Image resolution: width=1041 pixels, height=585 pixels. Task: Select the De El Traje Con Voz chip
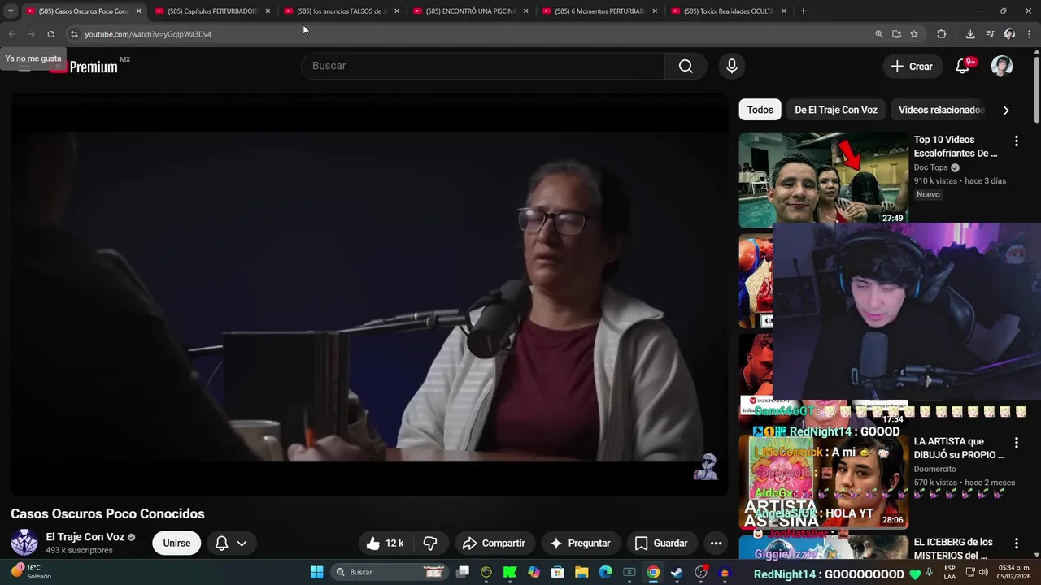point(836,110)
